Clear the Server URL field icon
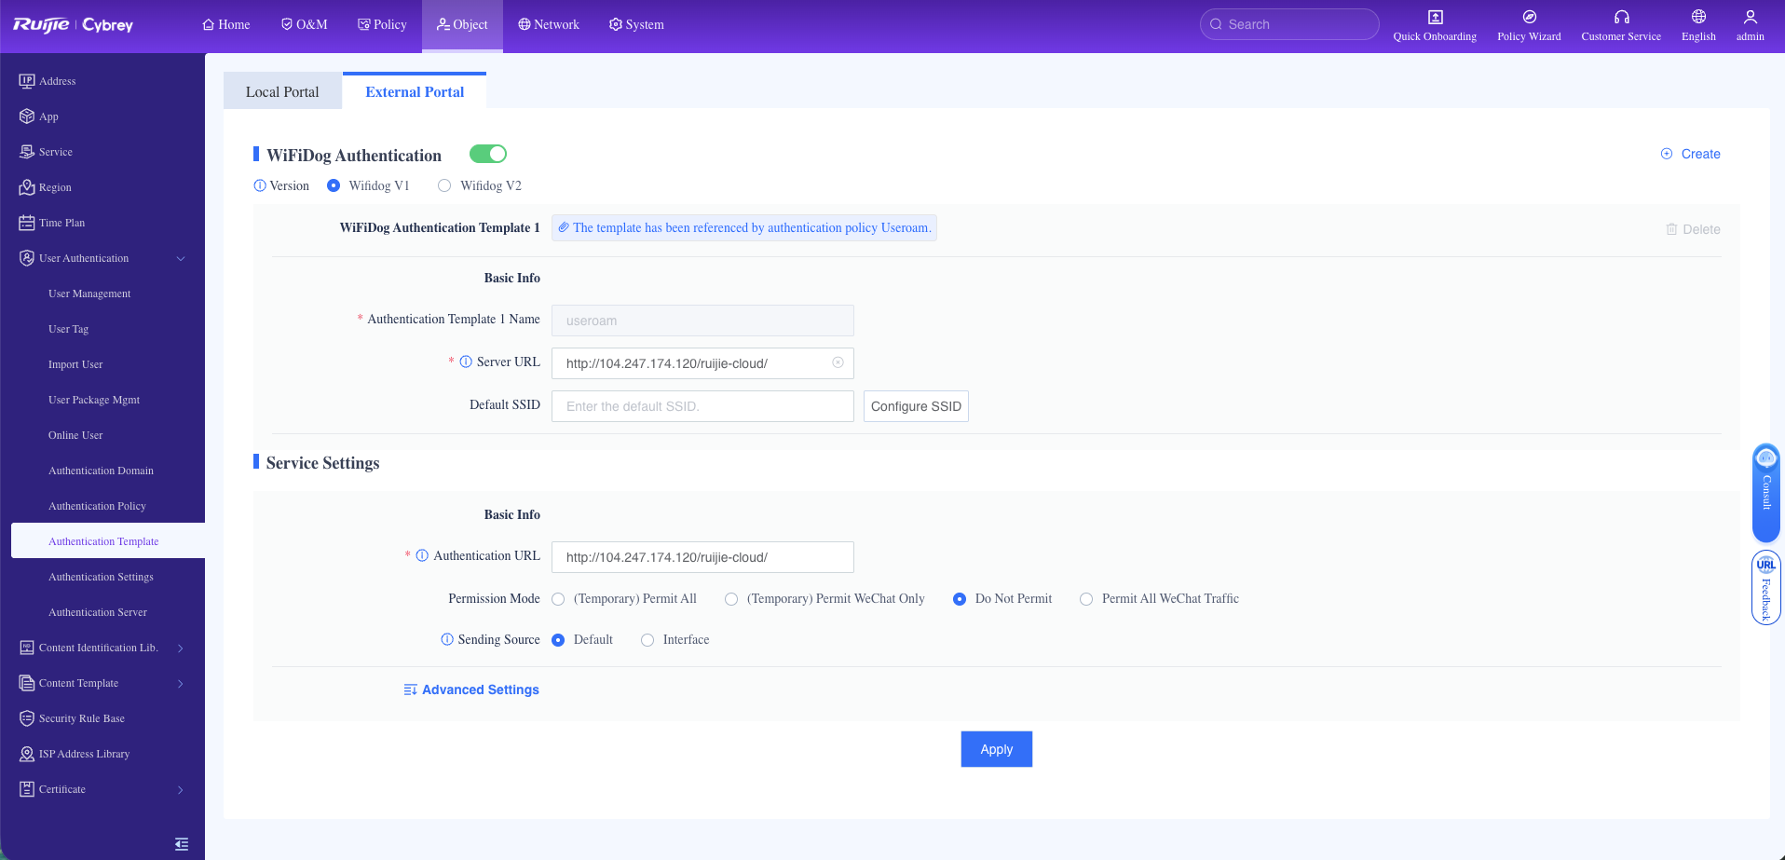 coord(838,362)
